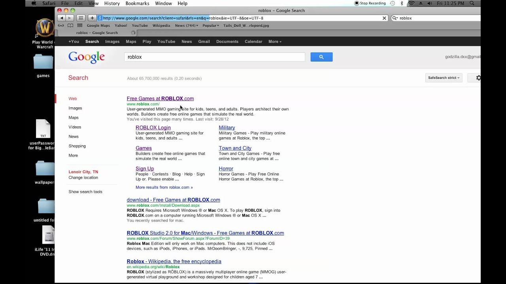
Task: Open the More dropdown in Google's black bar
Action: (275, 41)
